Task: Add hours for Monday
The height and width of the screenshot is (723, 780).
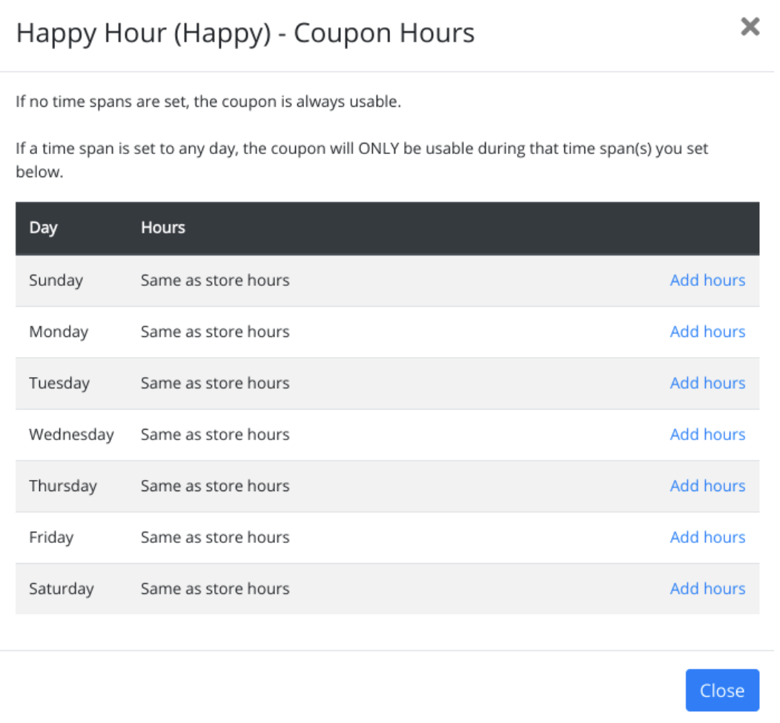Action: [707, 331]
